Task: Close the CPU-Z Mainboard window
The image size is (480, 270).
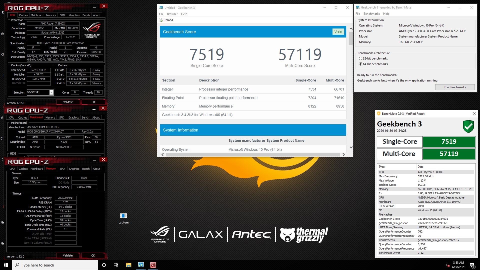Action: (x=103, y=108)
